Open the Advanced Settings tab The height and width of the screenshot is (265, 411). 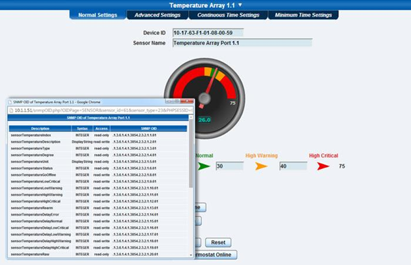point(157,14)
